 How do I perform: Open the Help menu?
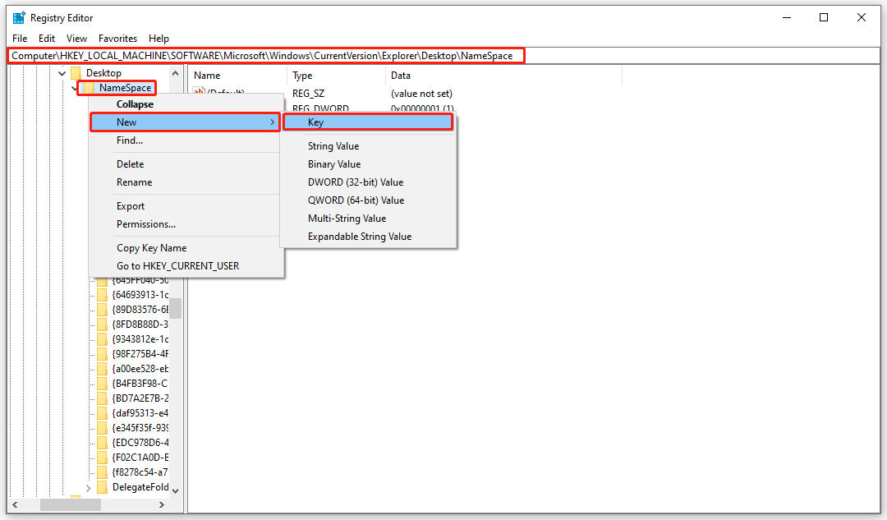click(x=159, y=39)
